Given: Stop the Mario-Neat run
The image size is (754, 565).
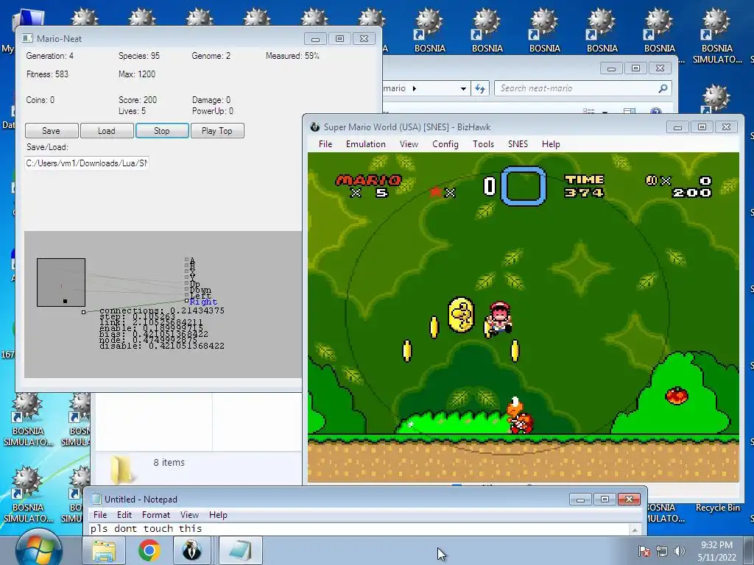Looking at the screenshot, I should [x=162, y=131].
